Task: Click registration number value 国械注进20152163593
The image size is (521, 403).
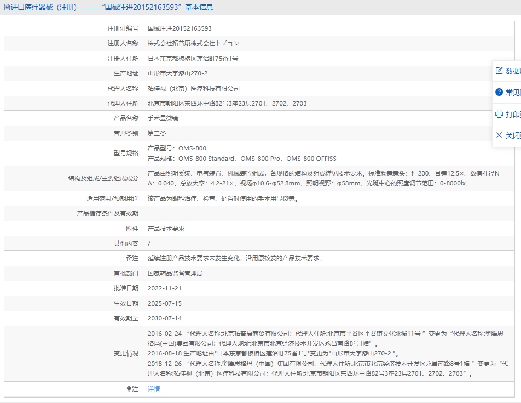Action: 180,28
